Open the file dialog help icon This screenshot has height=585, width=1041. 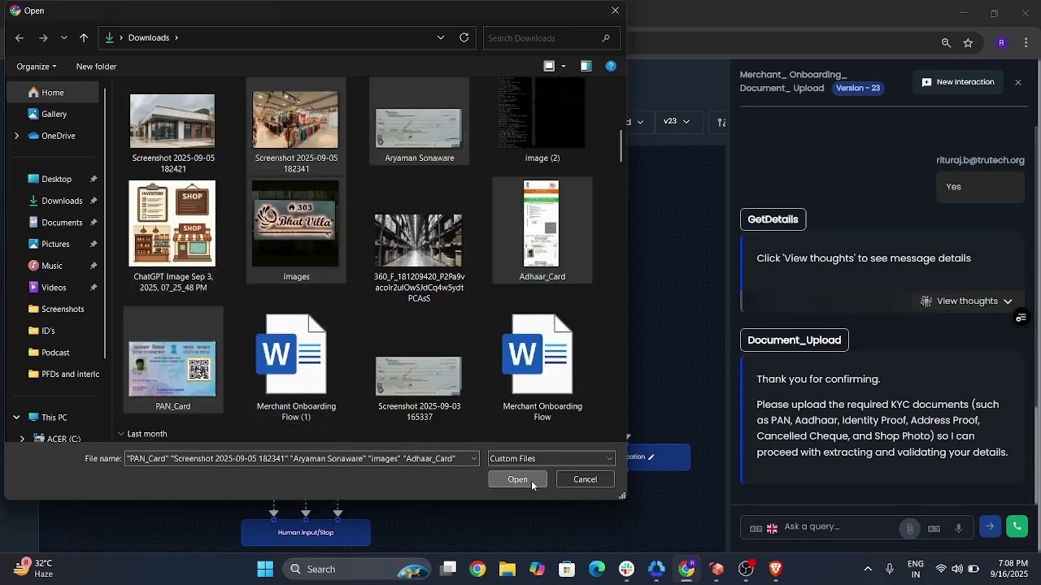tap(611, 66)
